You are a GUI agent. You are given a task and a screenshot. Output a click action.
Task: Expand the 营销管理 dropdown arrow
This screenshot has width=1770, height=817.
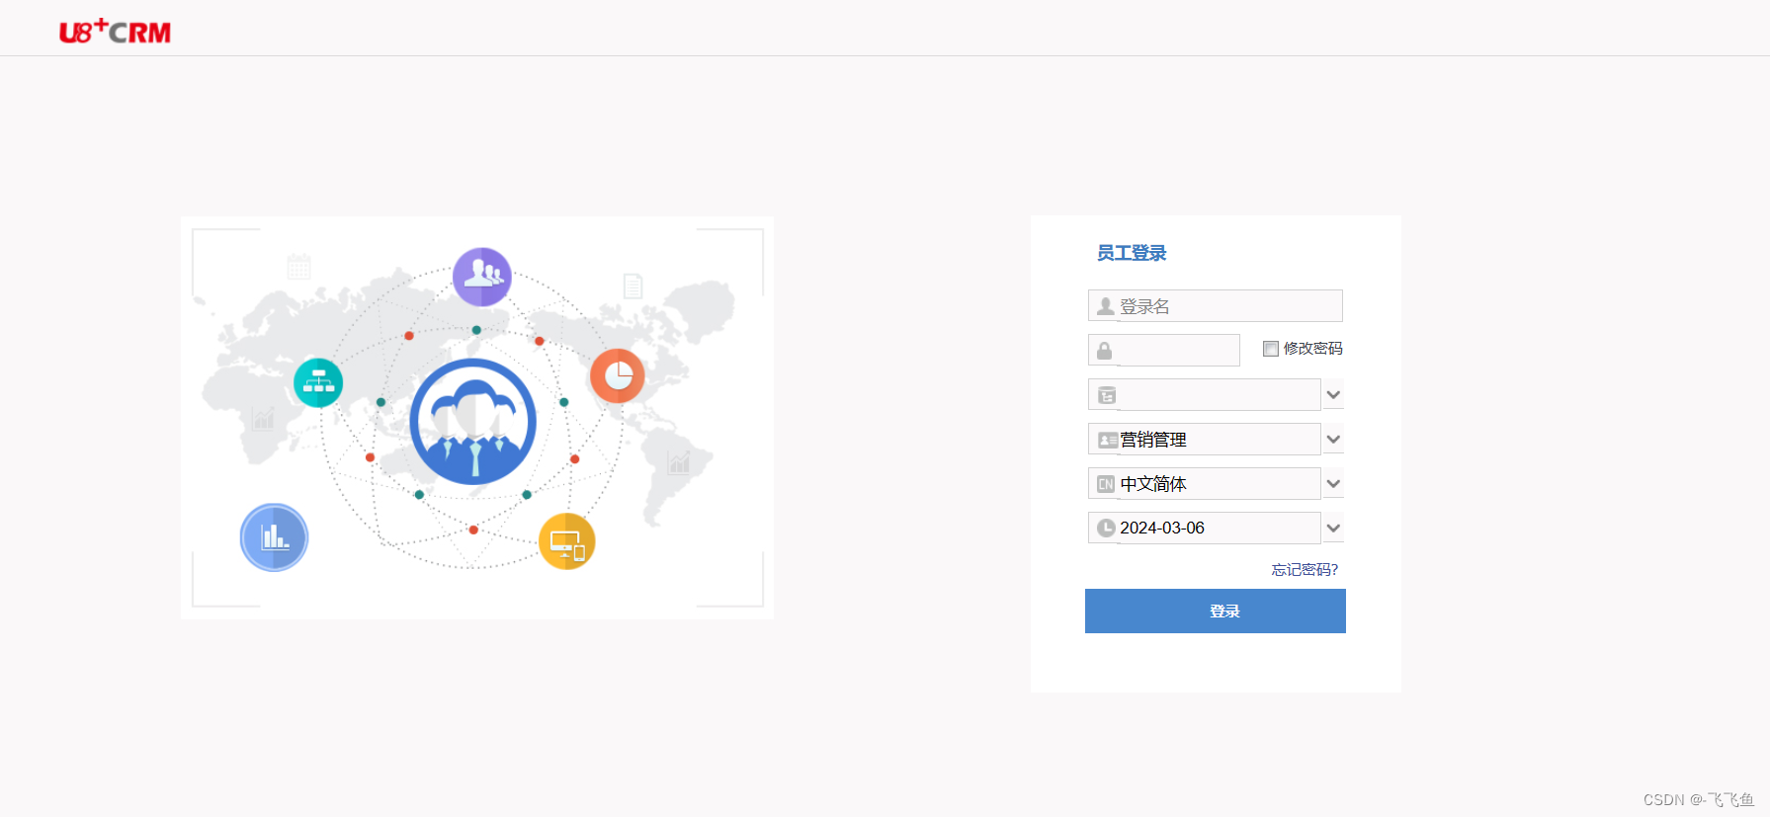click(x=1333, y=440)
